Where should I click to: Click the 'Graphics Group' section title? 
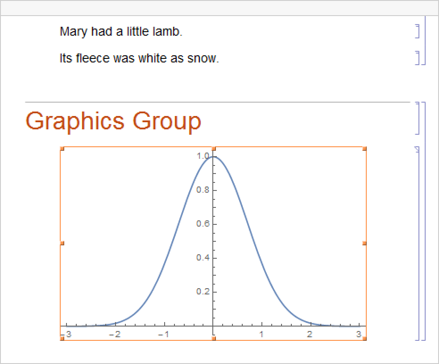[113, 121]
